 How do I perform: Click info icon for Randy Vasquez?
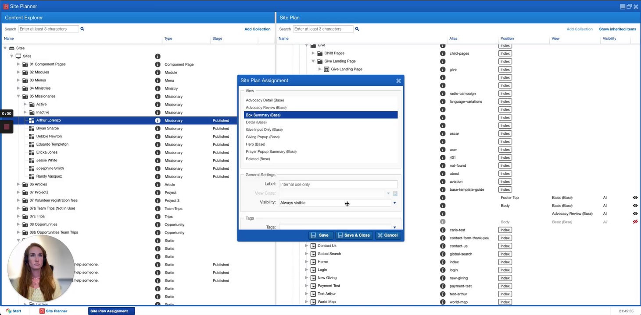pos(158,176)
